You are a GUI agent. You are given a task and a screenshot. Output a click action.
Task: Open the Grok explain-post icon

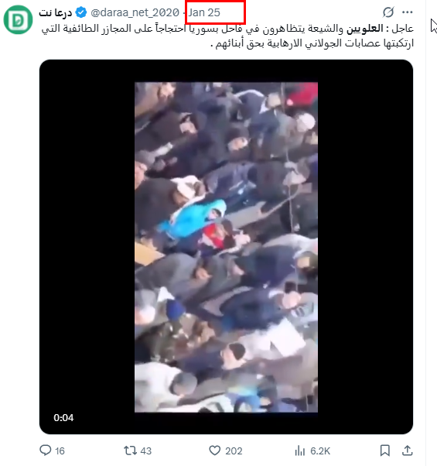tap(388, 12)
